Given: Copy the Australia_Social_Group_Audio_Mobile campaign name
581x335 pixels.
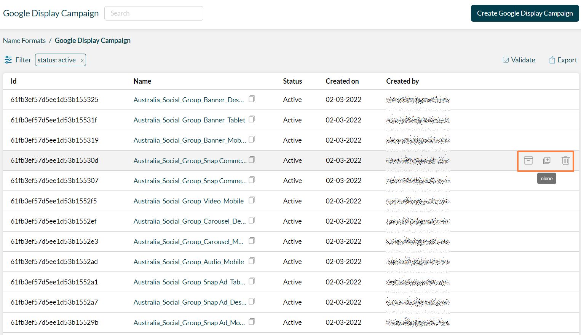Looking at the screenshot, I should [252, 260].
